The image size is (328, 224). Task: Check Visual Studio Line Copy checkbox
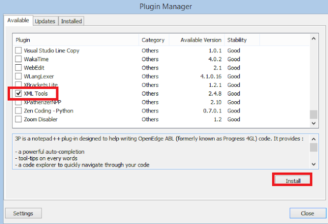pyautogui.click(x=19, y=51)
